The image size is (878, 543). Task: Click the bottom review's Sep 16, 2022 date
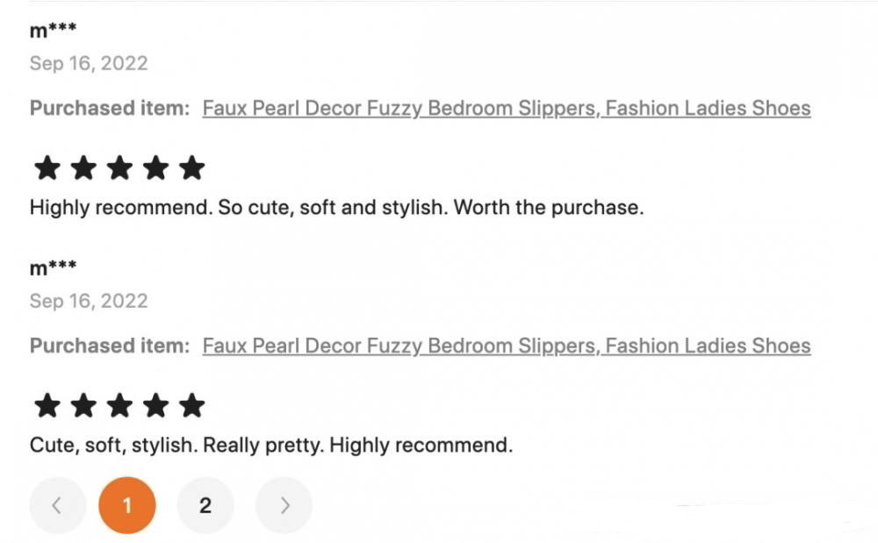[89, 301]
